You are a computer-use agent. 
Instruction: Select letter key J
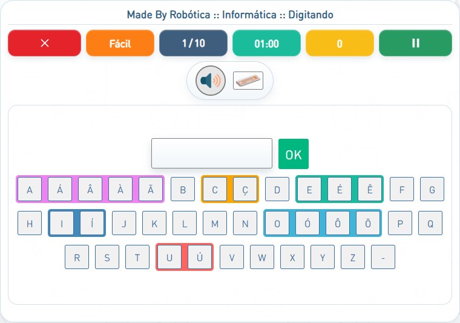(x=124, y=223)
